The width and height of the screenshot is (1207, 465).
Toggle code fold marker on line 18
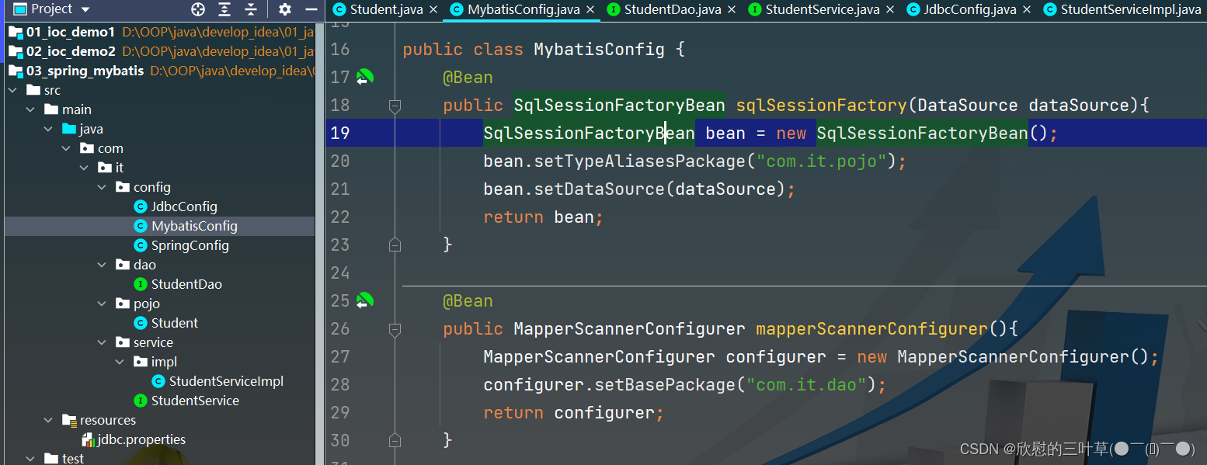pyautogui.click(x=395, y=106)
